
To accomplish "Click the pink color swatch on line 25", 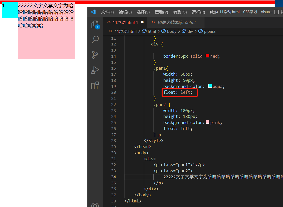I will (x=208, y=122).
